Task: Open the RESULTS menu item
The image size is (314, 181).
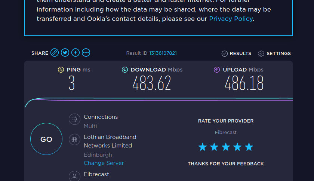Action: [x=236, y=54]
